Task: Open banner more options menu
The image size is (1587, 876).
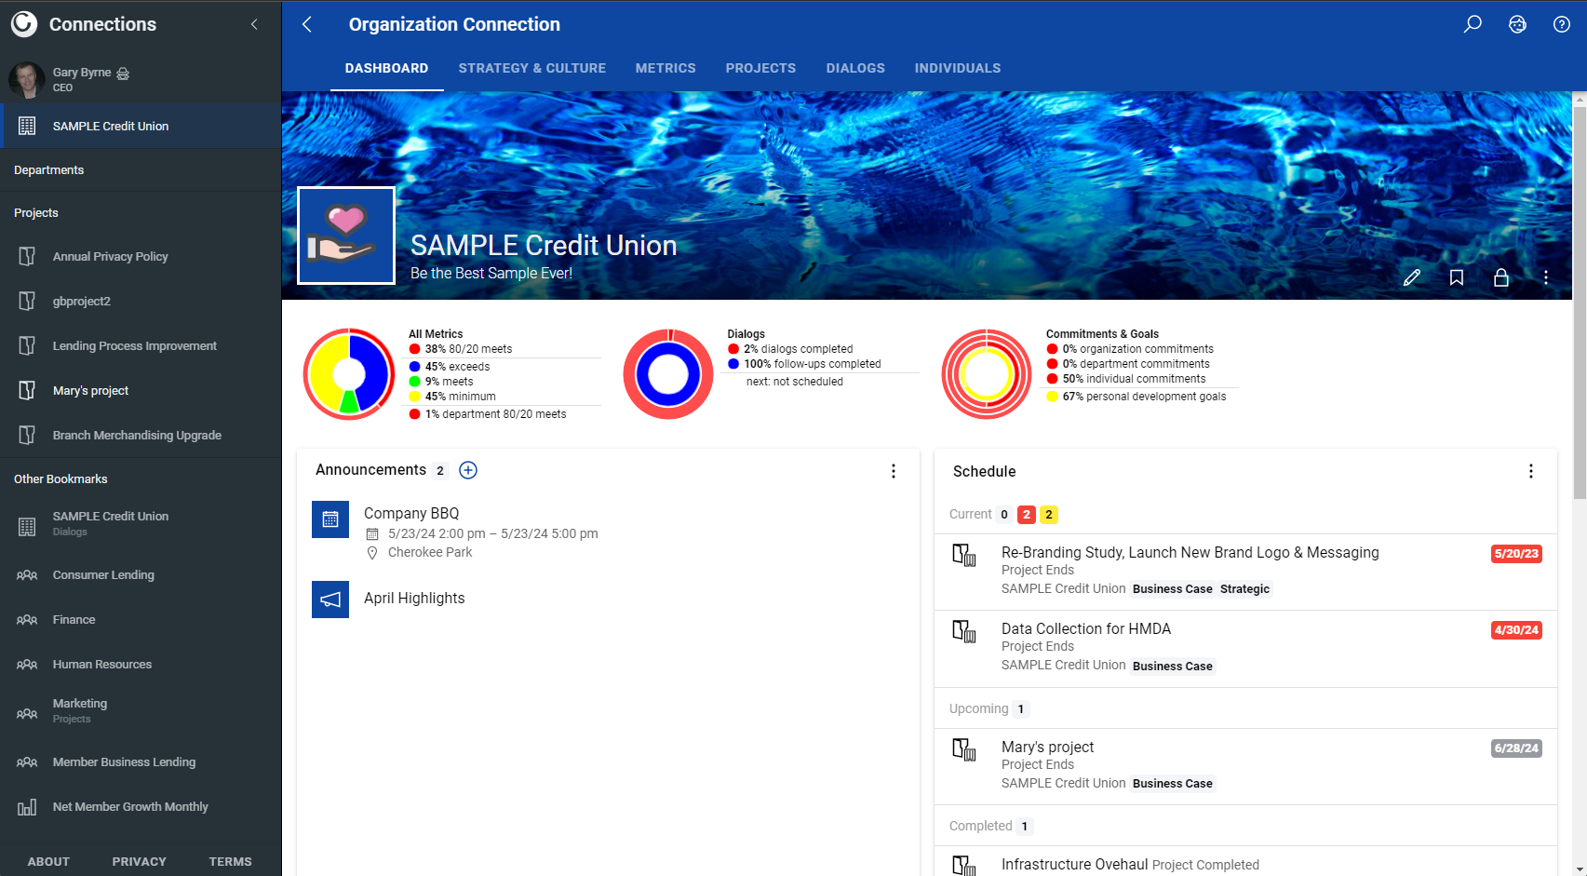Action: point(1546,277)
